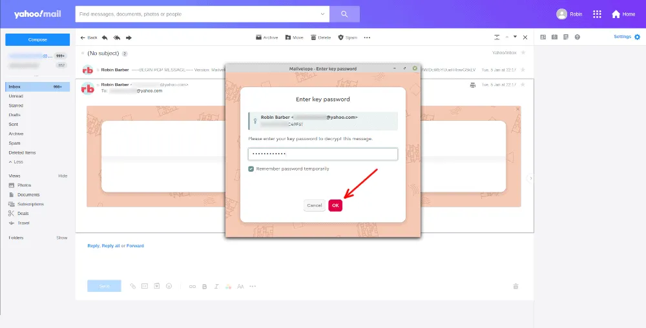Toggle bold formatting in the reply
This screenshot has height=328, width=646.
click(204, 287)
